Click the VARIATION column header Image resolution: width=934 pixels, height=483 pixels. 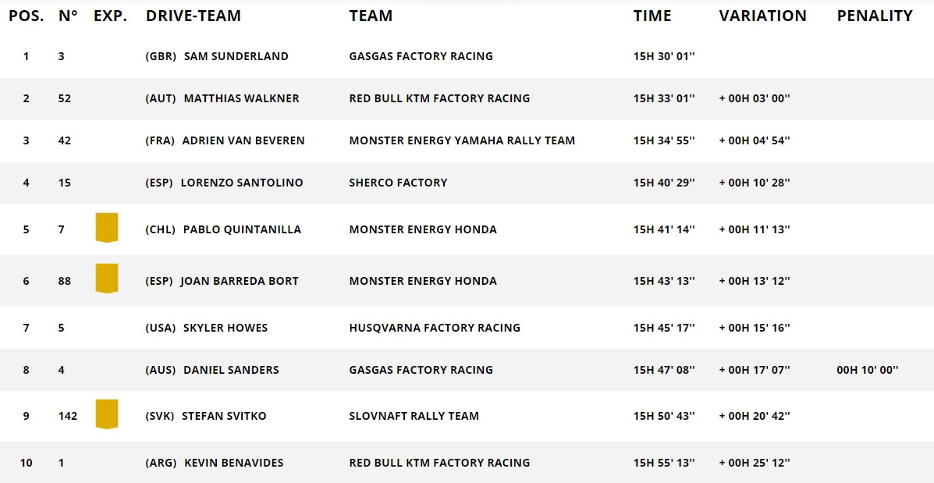click(x=762, y=16)
